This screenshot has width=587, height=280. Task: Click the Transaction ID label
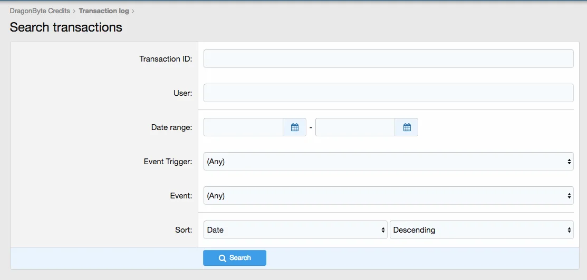point(166,59)
